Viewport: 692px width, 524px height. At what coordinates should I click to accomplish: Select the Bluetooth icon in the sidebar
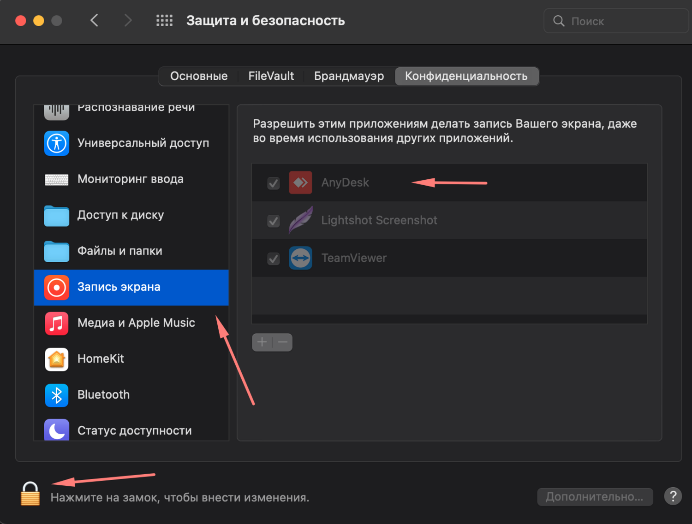(x=56, y=395)
